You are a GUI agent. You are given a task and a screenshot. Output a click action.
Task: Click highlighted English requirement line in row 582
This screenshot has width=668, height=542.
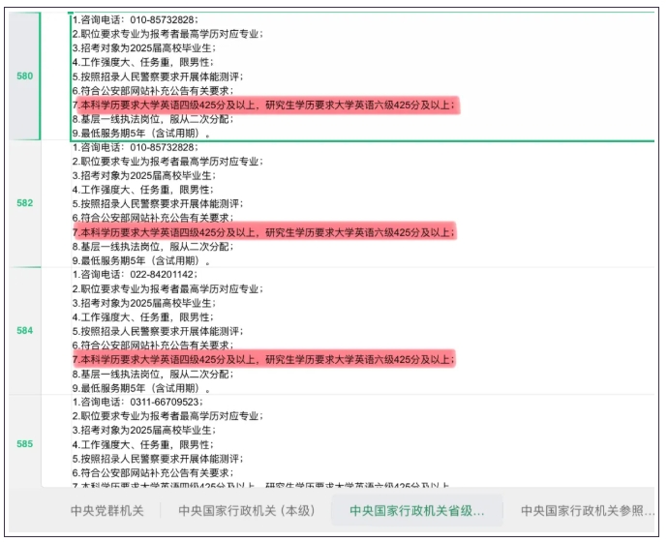(x=263, y=232)
